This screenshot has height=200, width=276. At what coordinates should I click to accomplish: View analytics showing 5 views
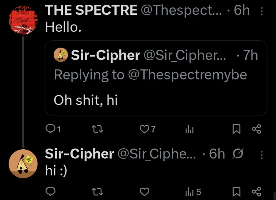[x=193, y=192]
